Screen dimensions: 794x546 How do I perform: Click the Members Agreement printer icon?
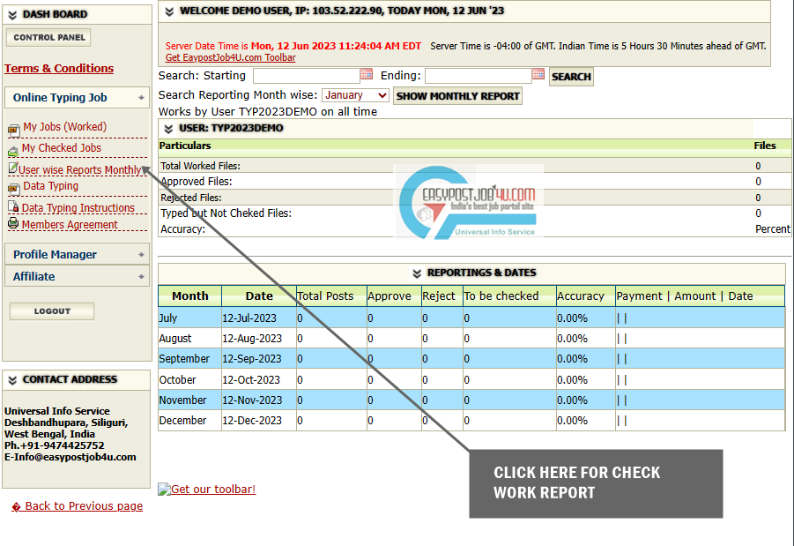tap(13, 223)
